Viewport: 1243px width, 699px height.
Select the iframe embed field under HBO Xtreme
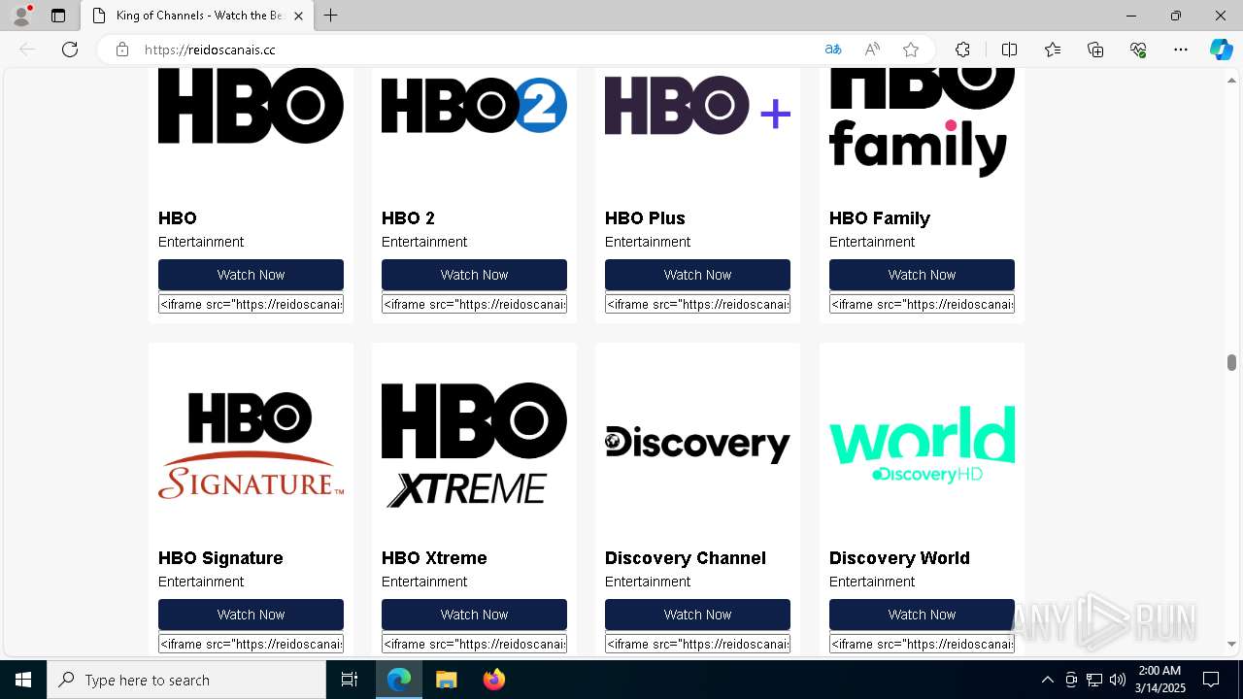coord(474,644)
